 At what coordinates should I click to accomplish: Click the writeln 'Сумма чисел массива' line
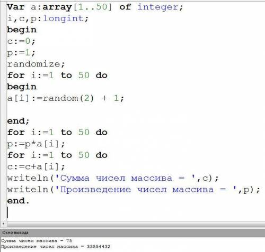pos(113,178)
